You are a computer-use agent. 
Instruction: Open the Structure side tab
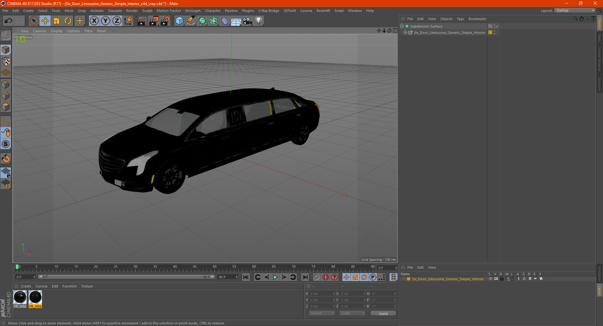[600, 84]
